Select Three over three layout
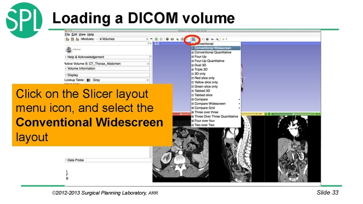This screenshot has width=363, height=204. pos(216,112)
